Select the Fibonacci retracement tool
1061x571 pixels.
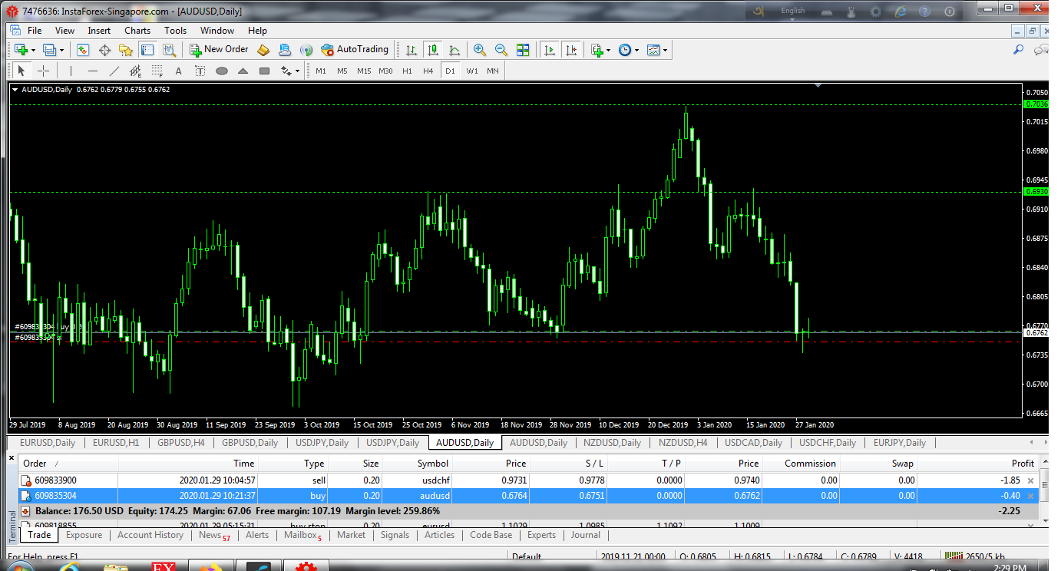coord(157,71)
